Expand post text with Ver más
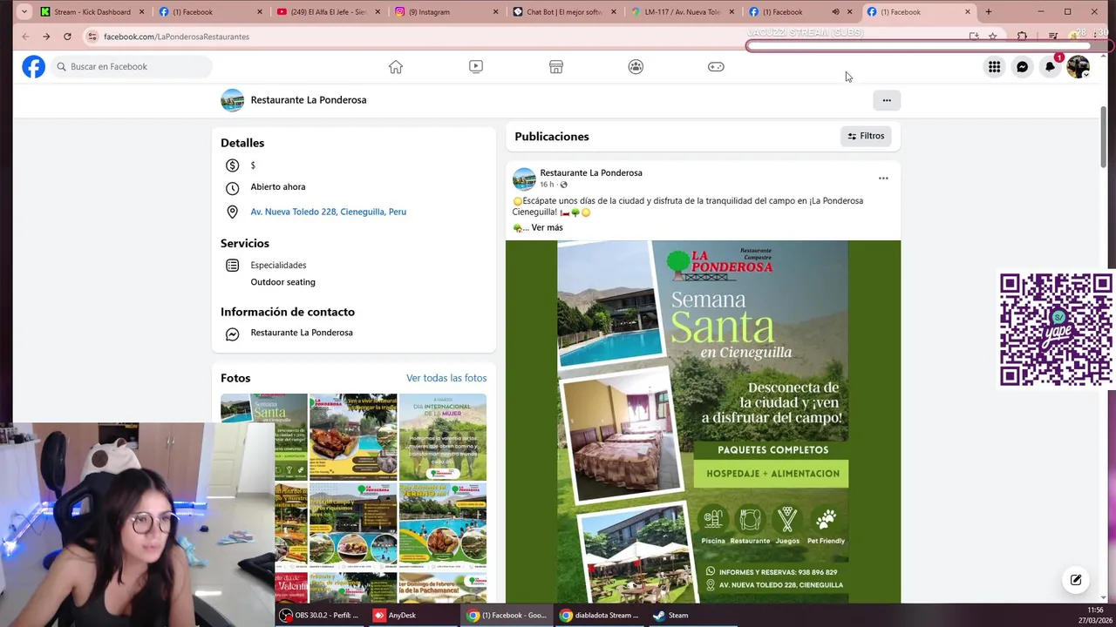This screenshot has width=1116, height=627. tap(547, 227)
